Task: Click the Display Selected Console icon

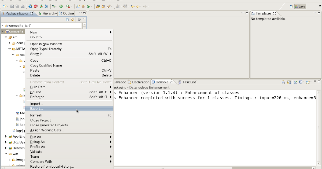Action: tap(301, 82)
